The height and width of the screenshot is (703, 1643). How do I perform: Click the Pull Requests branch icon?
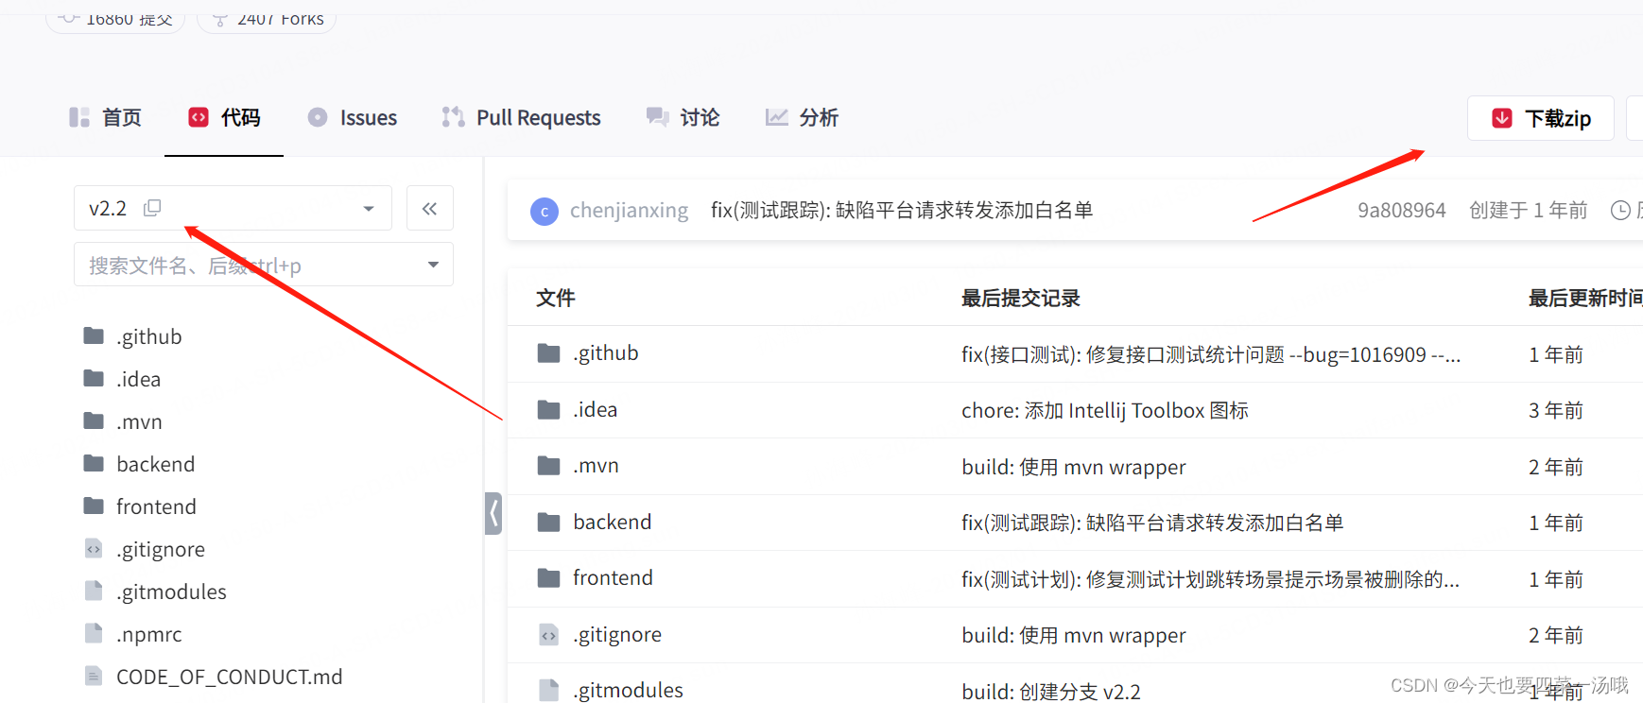[x=453, y=117]
